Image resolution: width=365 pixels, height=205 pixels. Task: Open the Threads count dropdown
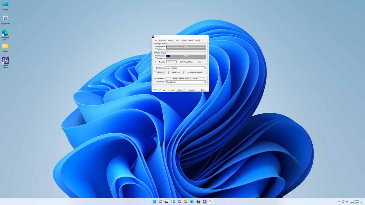172,62
